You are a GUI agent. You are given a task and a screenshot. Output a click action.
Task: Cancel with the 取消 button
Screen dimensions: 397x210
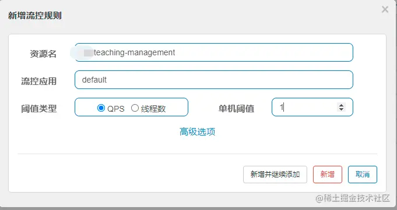pyautogui.click(x=362, y=175)
